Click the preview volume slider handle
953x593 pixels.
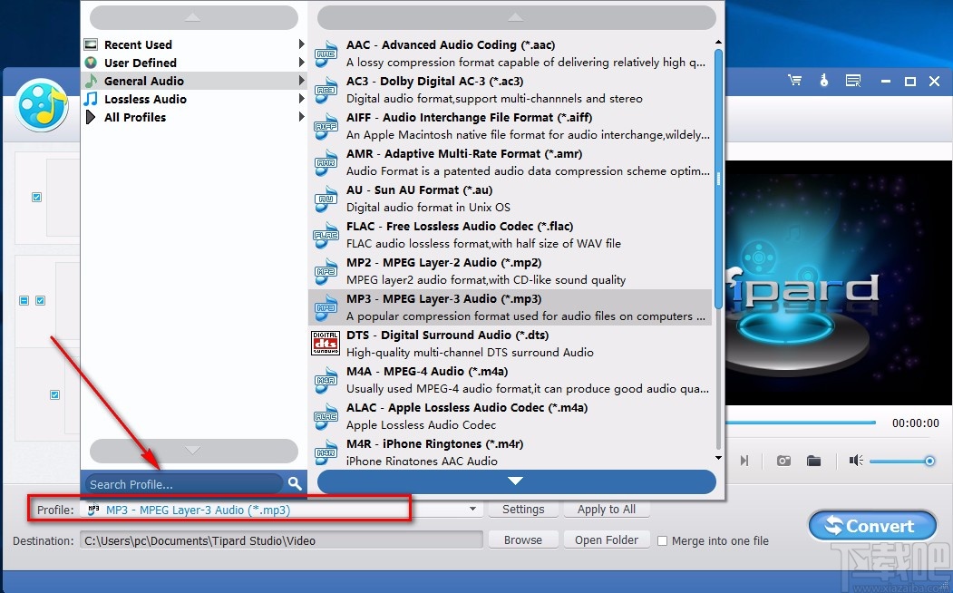pyautogui.click(x=929, y=462)
